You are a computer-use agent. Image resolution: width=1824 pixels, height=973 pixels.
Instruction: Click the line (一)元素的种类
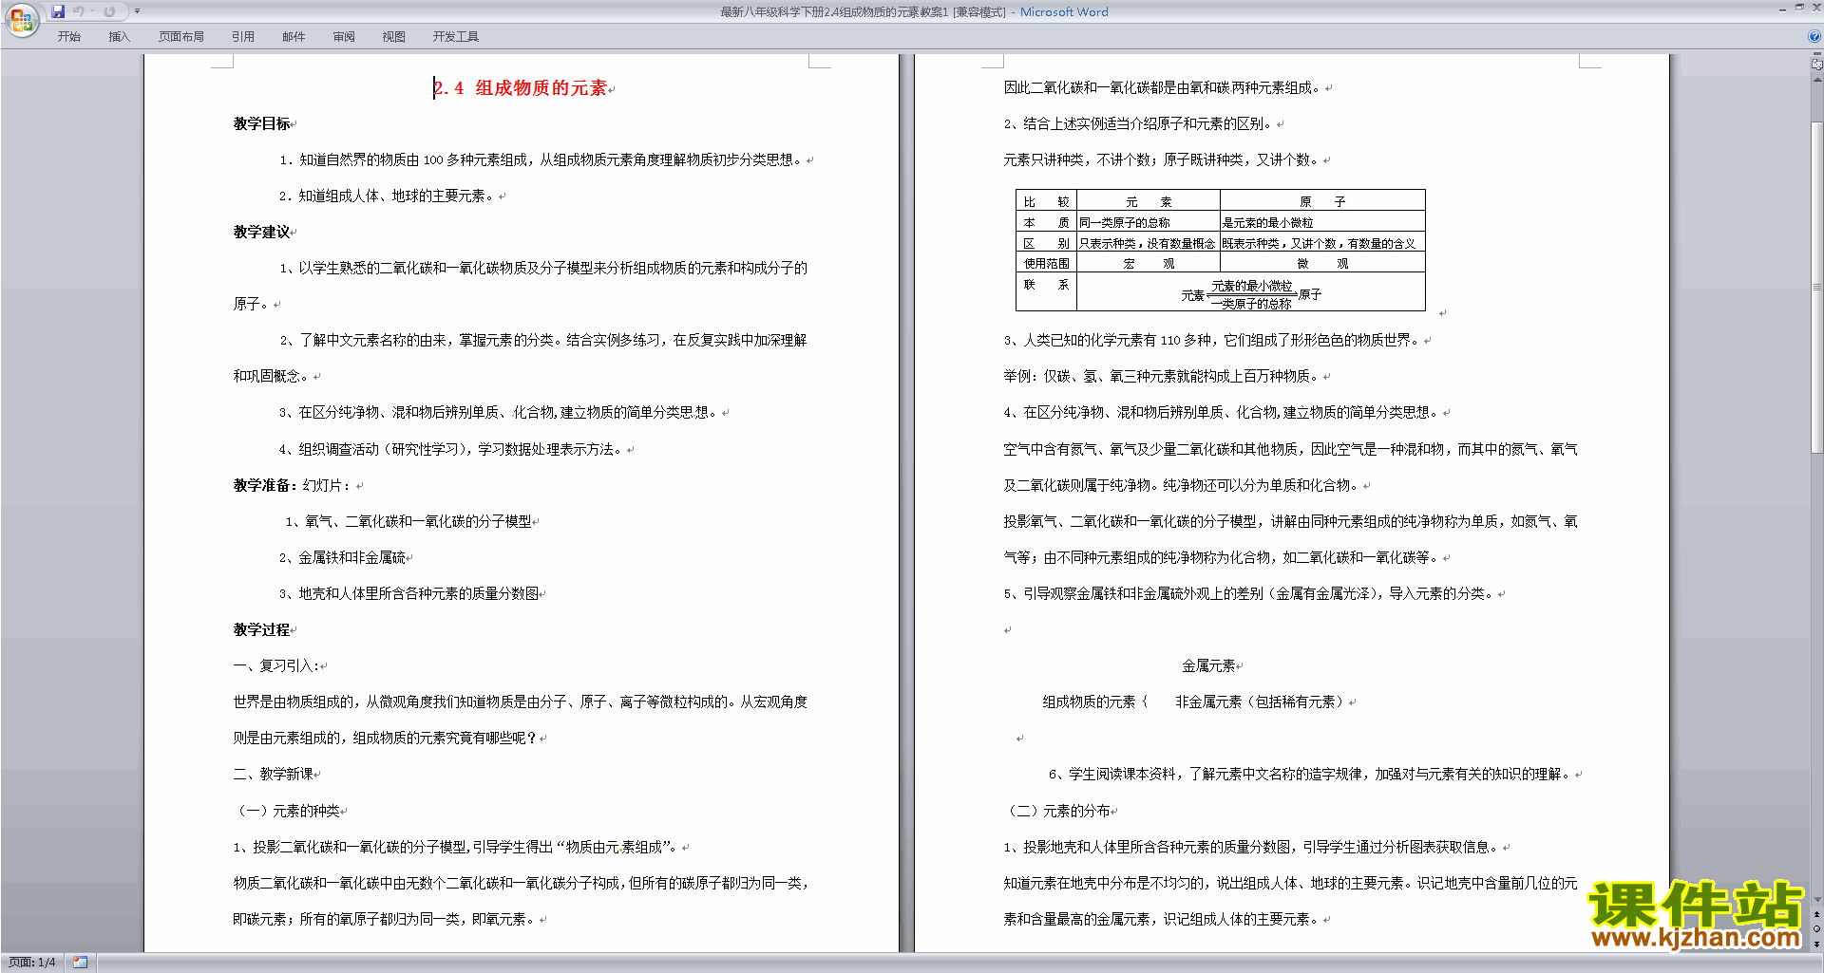click(287, 811)
